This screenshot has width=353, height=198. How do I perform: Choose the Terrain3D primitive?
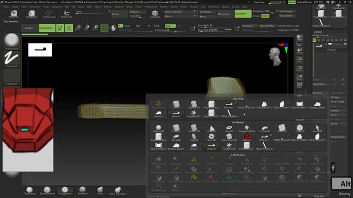[x=264, y=128]
